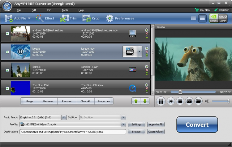Mute the preview audio speaker
Image resolution: width=232 pixels, height=147 pixels.
point(207,101)
